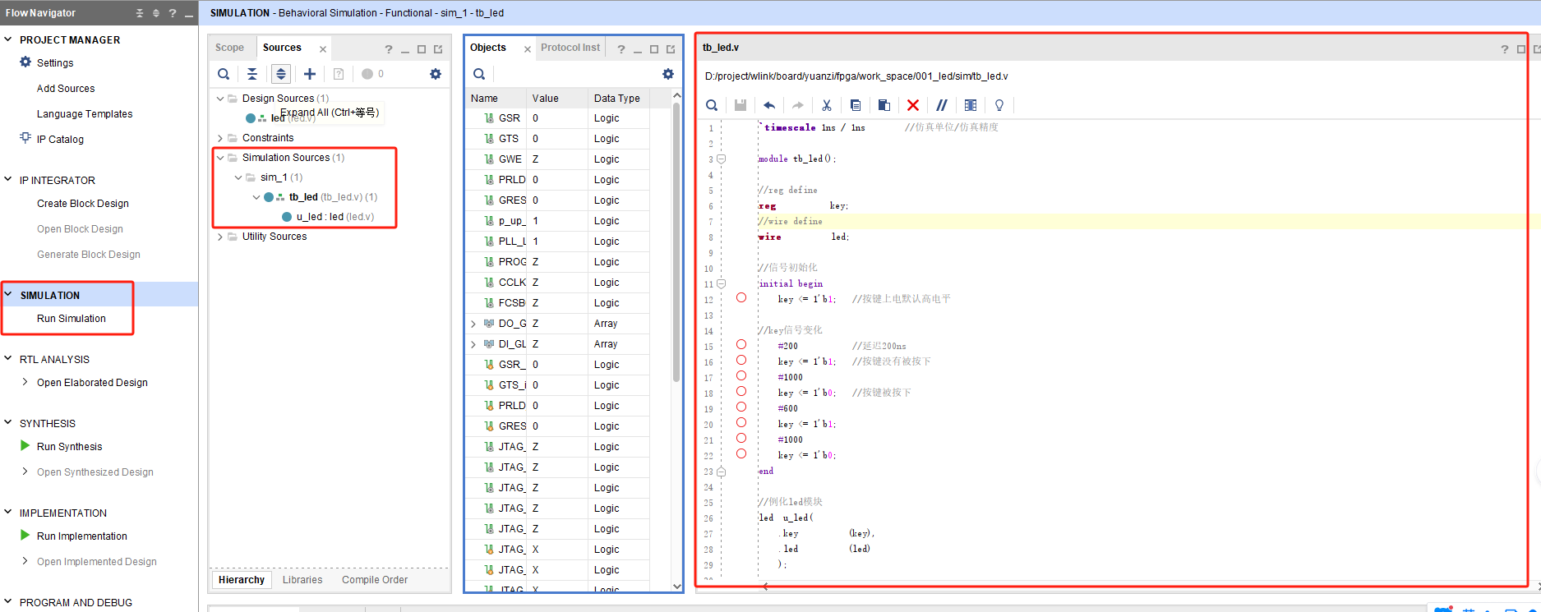Screen dimensions: 1541x612
Task: Click the red X delete icon in editor
Action: point(913,105)
